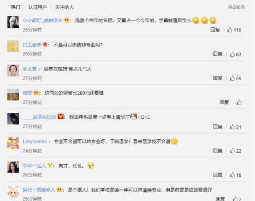Open the first commenter's username link
Viewport: 255px width, 201px height.
point(43,20)
